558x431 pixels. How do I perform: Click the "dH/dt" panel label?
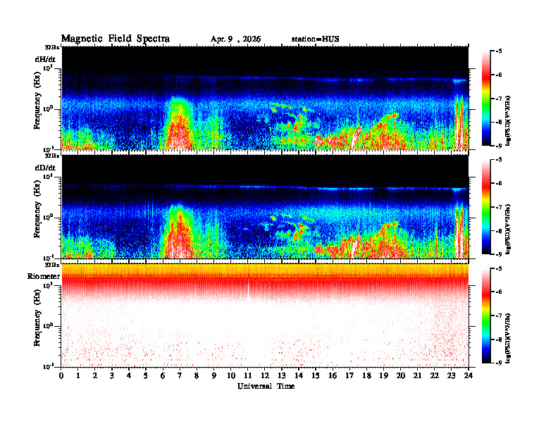point(45,59)
